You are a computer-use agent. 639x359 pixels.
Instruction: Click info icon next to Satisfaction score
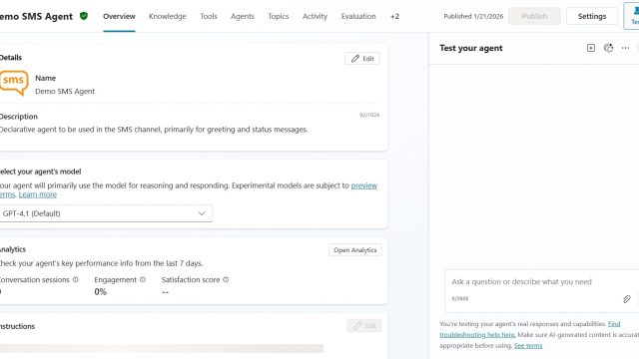coord(226,279)
